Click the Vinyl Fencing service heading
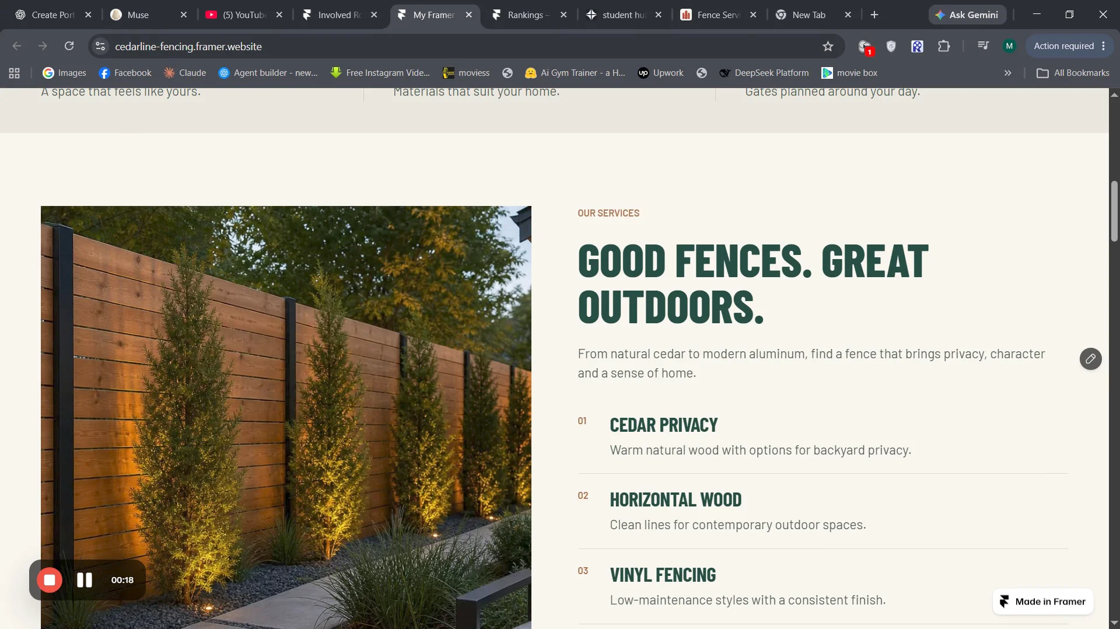The image size is (1120, 629). click(x=663, y=575)
